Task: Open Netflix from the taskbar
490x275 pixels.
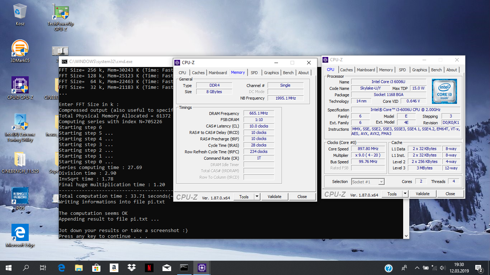Action: click(149, 268)
